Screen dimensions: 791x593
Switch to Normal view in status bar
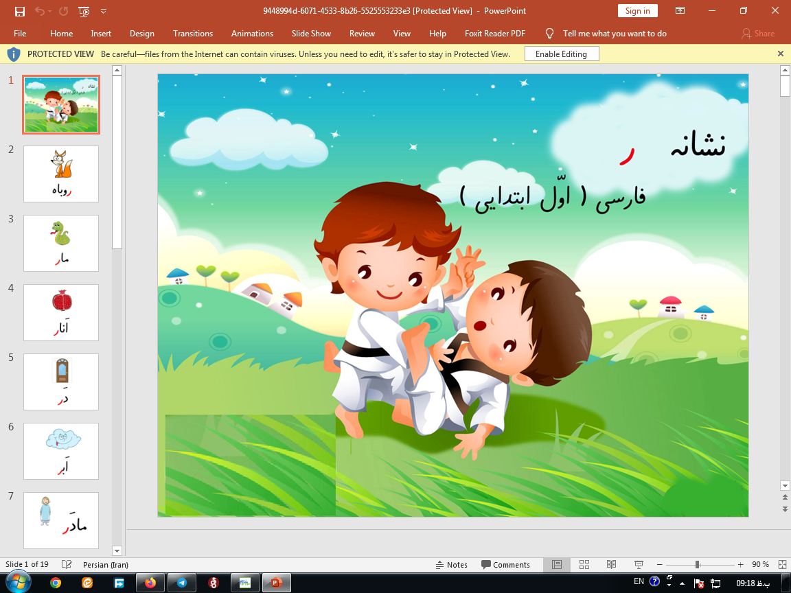[x=556, y=564]
